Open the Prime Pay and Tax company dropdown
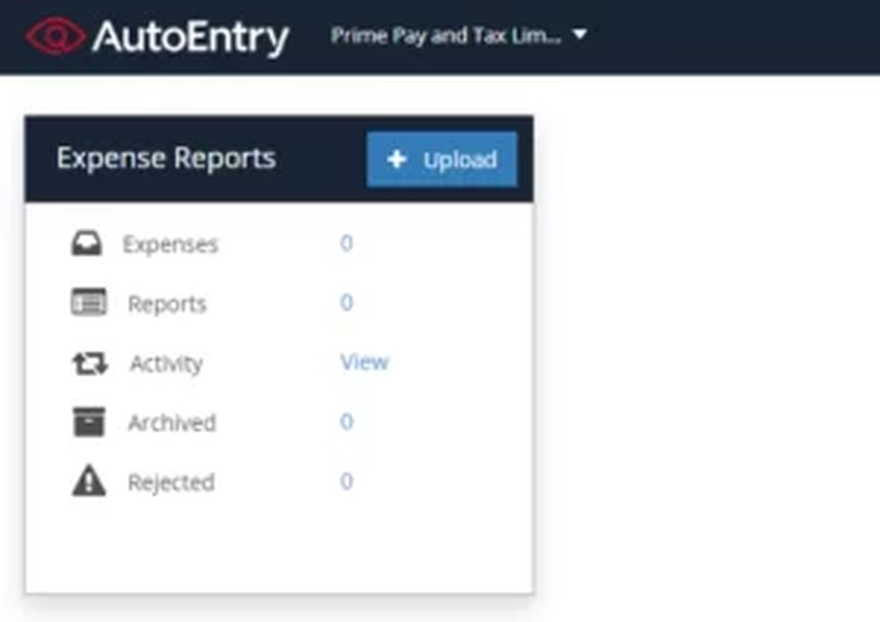Screen dimensions: 880x622 tap(459, 36)
